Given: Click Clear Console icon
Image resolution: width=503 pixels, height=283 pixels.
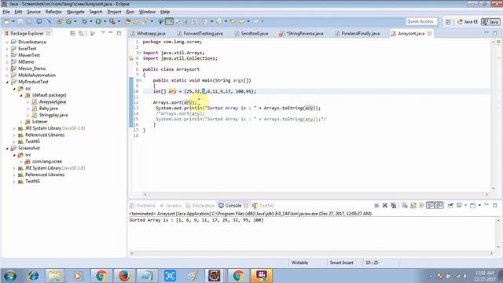Looking at the screenshot, I should coord(405,205).
